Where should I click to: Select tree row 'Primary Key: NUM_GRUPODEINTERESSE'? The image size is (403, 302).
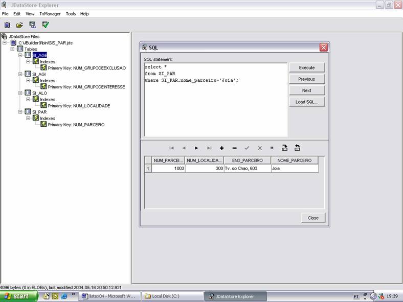tap(86, 87)
